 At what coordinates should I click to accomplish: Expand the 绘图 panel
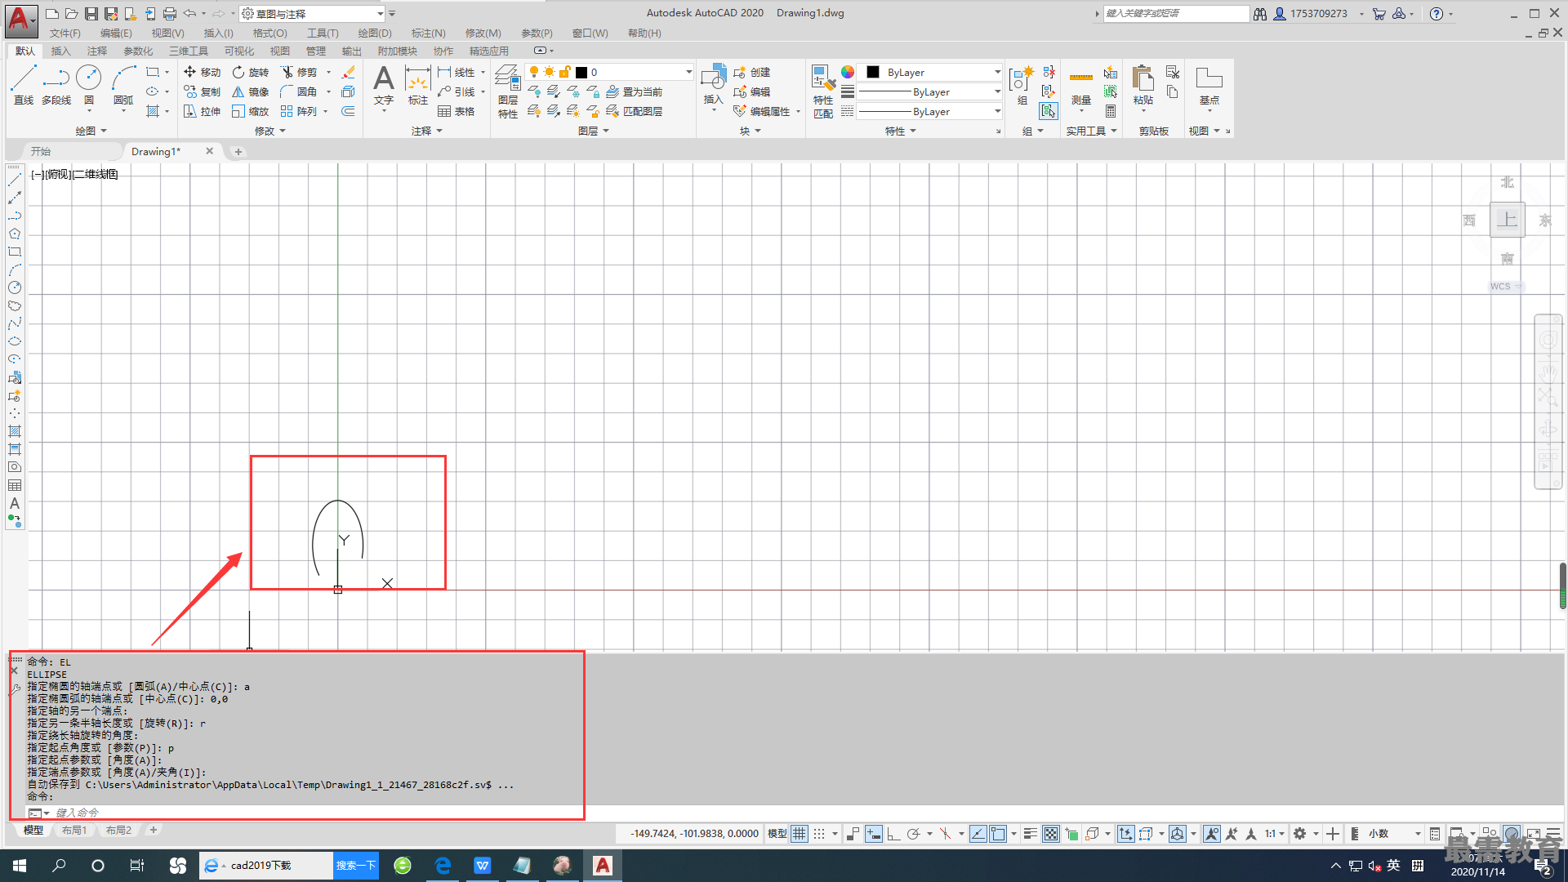pyautogui.click(x=91, y=131)
